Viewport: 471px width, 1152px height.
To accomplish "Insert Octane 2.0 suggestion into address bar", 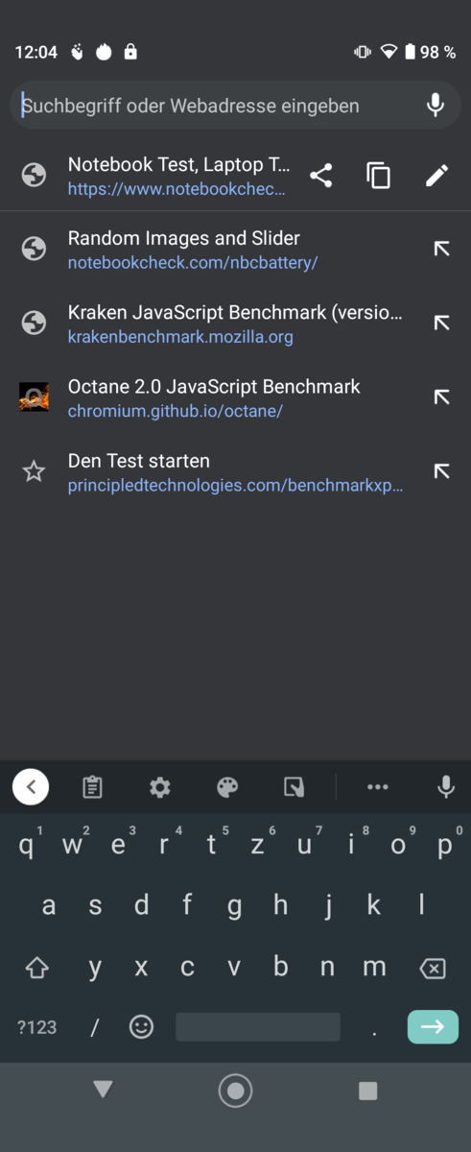I will pos(441,397).
